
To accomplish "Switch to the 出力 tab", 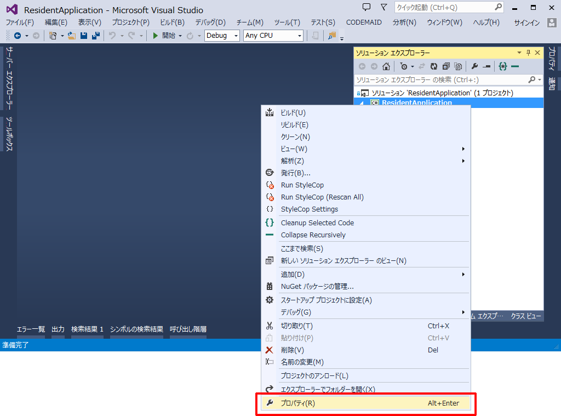I will 58,329.
